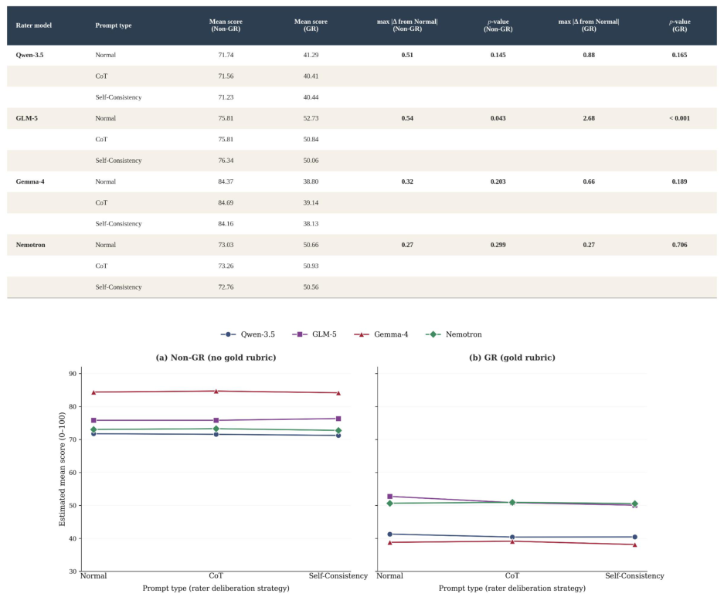Click the cell value 84.69
Screen dimensions: 724x597
[x=226, y=202]
